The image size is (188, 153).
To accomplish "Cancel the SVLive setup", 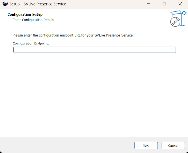I will coord(173,145).
